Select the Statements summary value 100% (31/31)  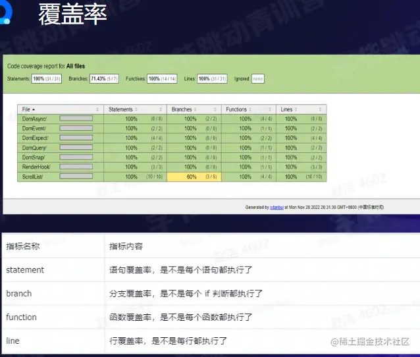(47, 79)
